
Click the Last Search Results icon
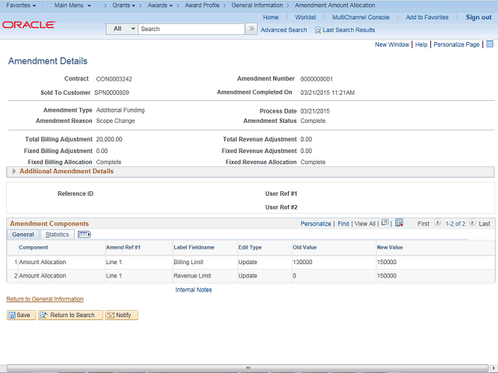[x=317, y=30]
